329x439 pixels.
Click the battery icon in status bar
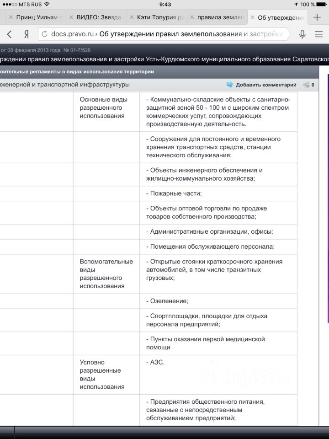click(321, 5)
